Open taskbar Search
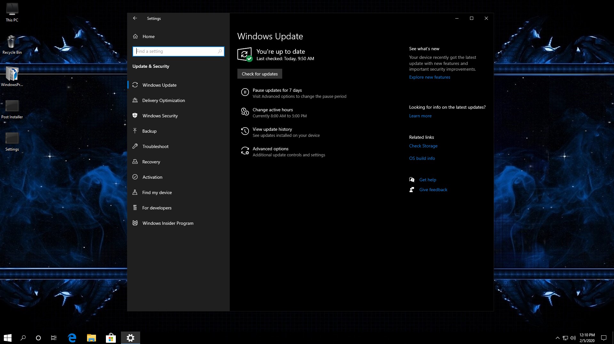This screenshot has height=344, width=614. pos(23,338)
